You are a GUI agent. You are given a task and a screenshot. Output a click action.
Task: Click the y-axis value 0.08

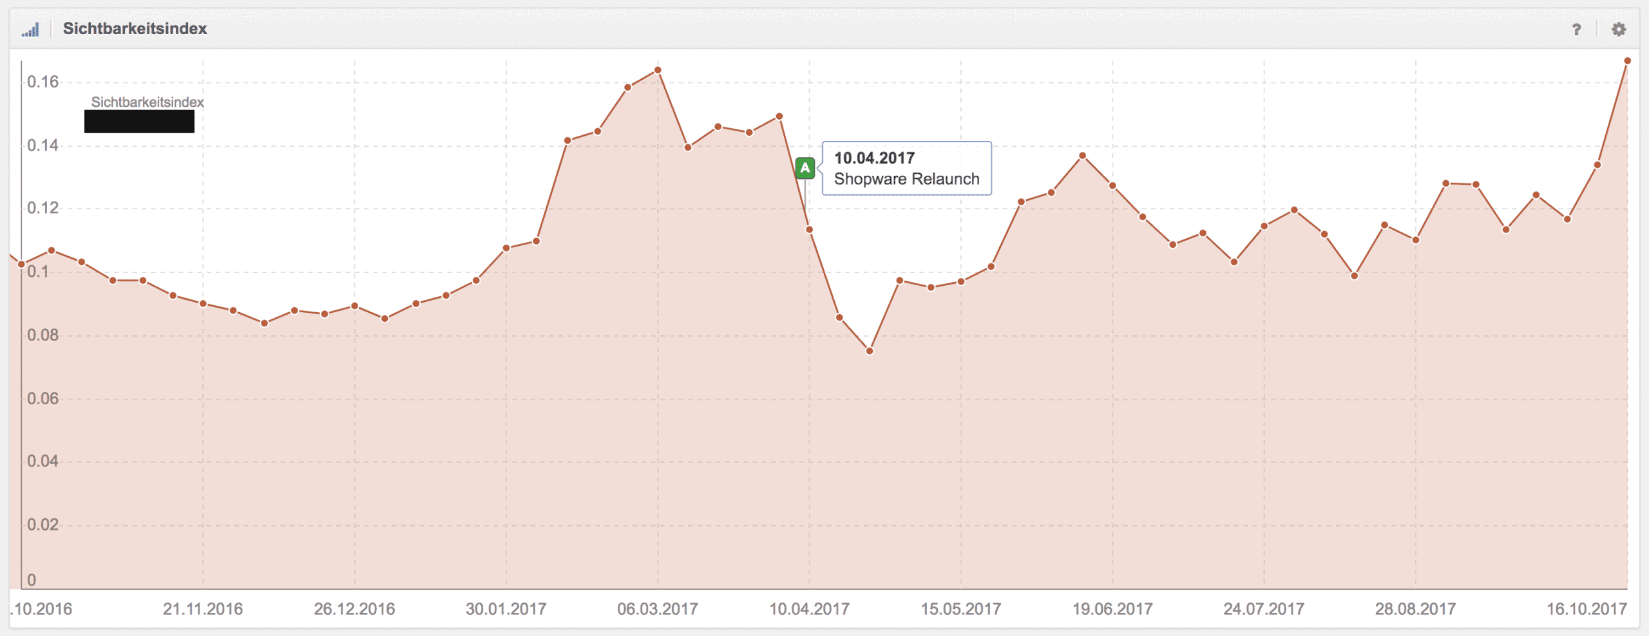click(43, 335)
